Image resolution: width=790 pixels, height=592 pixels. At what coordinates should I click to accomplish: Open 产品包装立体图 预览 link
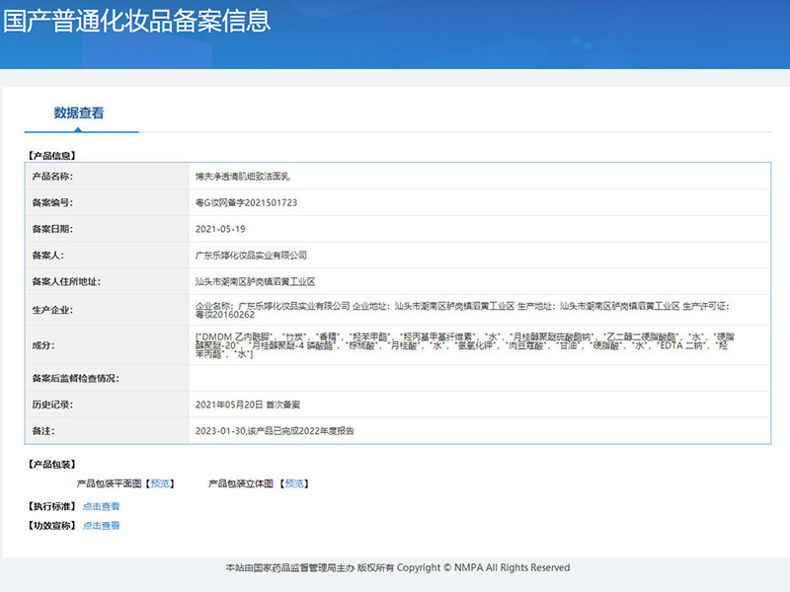[294, 483]
